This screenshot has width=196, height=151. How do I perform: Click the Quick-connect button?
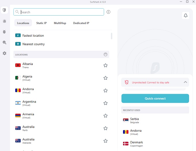click(x=155, y=98)
